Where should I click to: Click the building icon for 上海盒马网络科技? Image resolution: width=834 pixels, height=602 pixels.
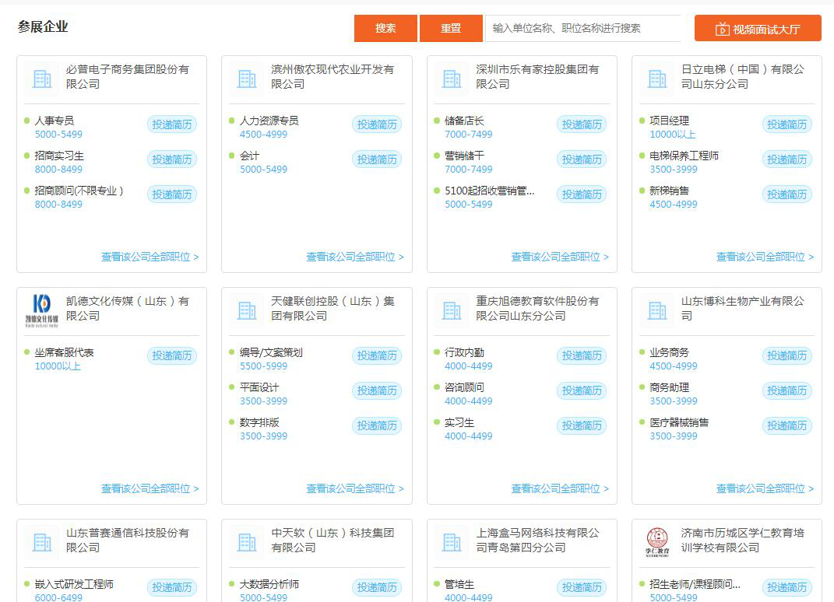[452, 542]
